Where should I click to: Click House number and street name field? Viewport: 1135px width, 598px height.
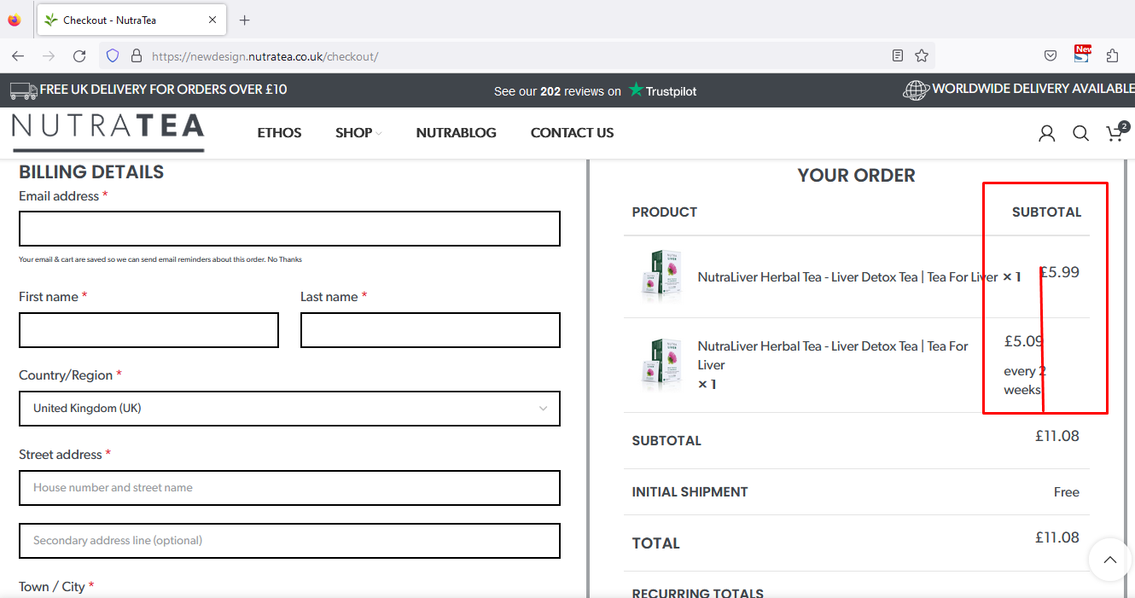coord(289,488)
